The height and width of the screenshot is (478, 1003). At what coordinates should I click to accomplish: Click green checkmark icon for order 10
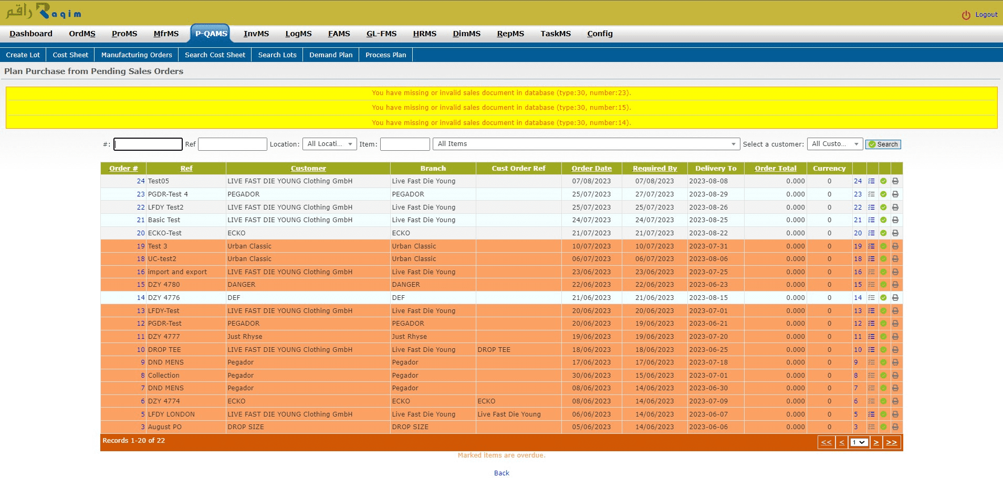883,350
